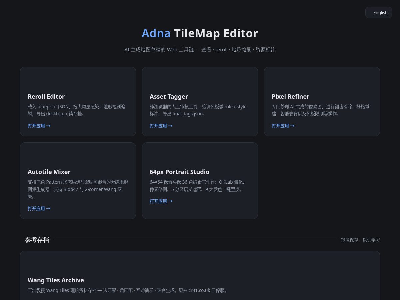Viewport: 400px width, 300px height.
Task: Click the Wang Tiles Archive card title
Action: (56, 280)
